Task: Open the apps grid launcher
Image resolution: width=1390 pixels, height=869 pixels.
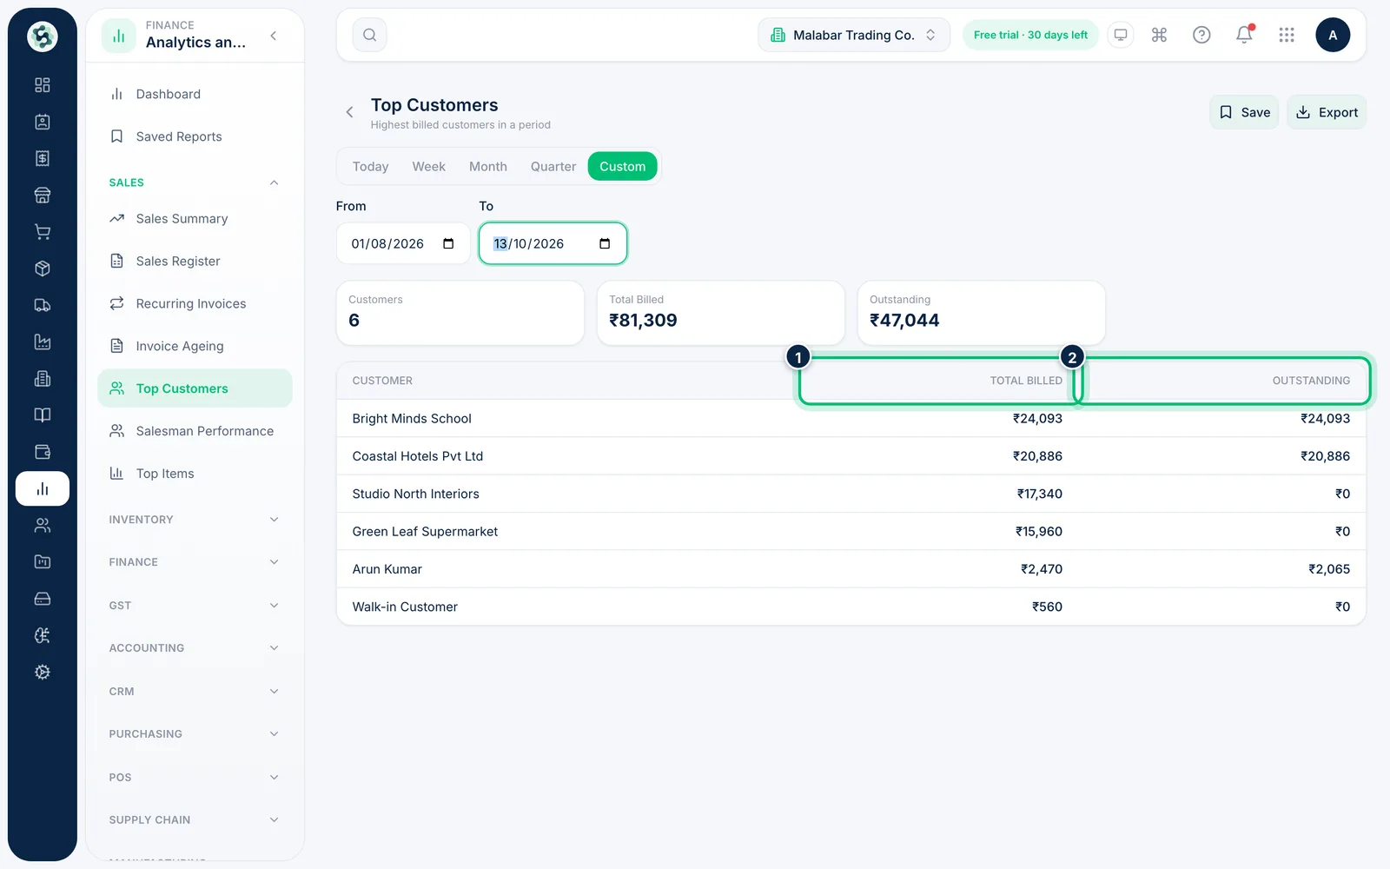Action: (1287, 35)
